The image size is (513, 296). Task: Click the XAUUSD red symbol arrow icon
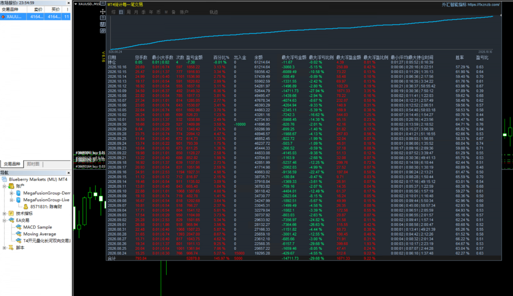tap(3, 17)
